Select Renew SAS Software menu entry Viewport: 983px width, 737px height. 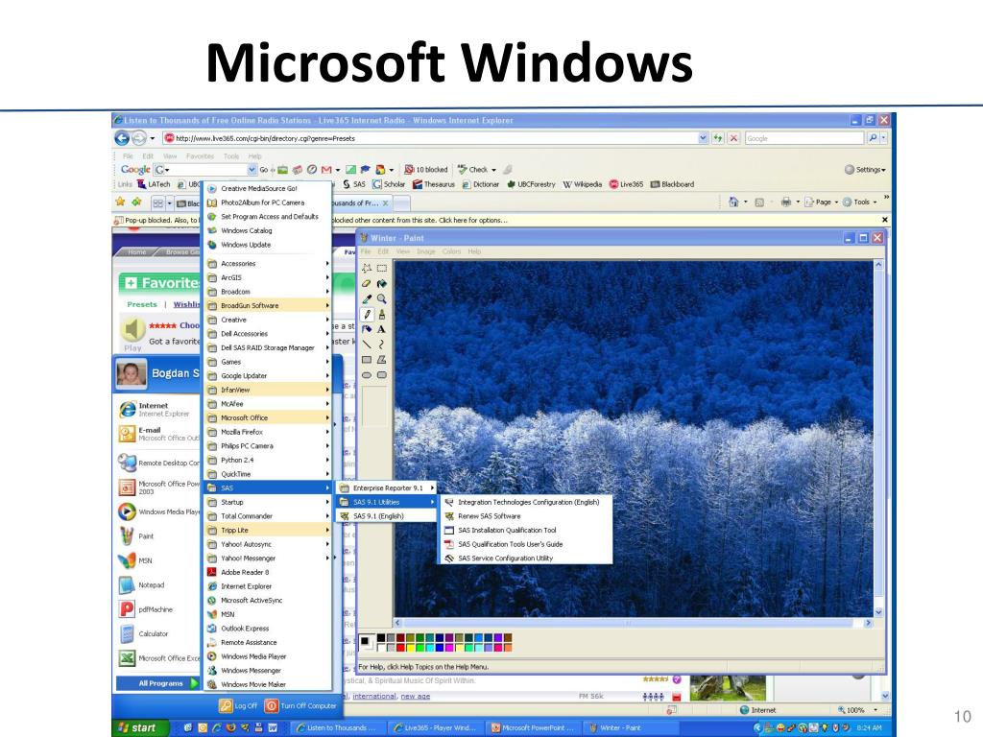(x=527, y=515)
